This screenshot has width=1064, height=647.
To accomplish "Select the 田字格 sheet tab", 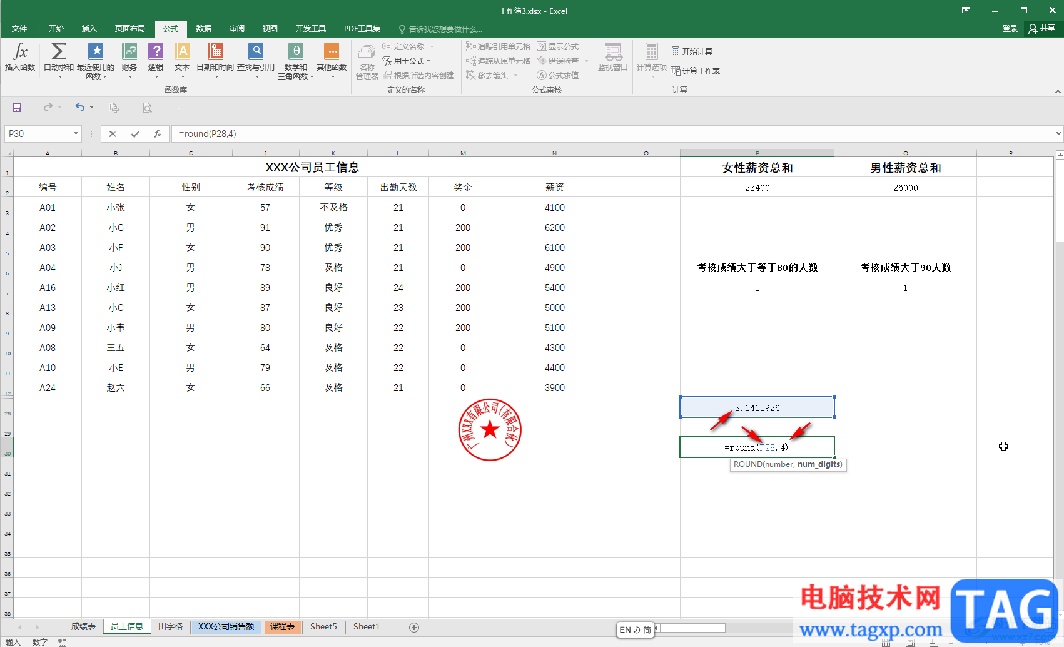I will point(170,626).
